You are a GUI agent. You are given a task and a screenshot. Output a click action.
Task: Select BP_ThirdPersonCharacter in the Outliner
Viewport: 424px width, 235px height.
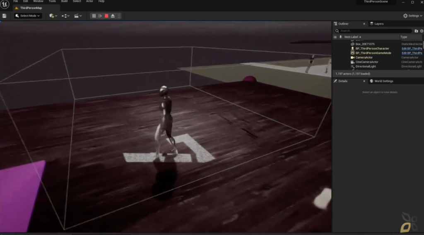tap(372, 49)
